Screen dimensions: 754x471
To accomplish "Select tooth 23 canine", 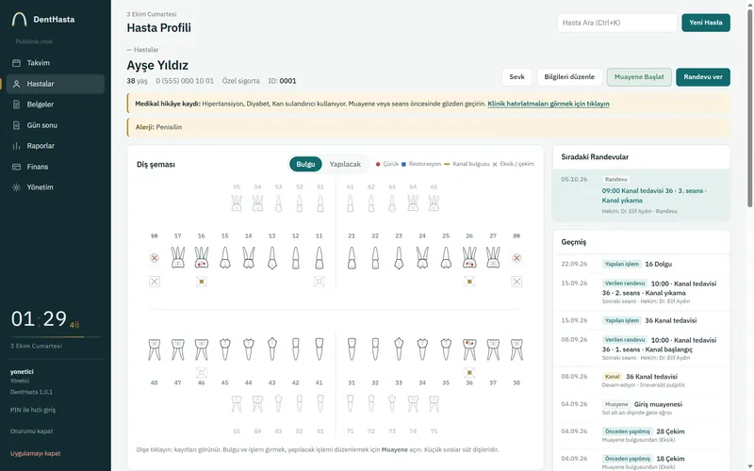I will [x=399, y=257].
